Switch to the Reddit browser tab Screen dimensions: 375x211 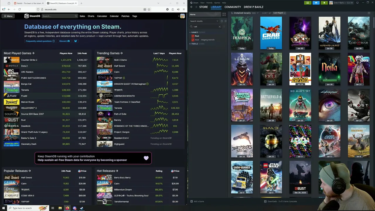tap(29, 3)
